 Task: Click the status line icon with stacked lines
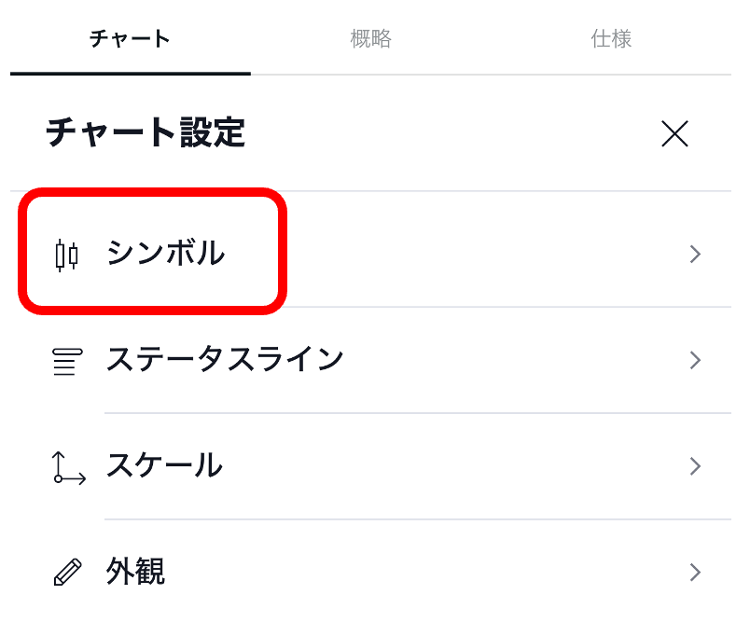coord(66,361)
